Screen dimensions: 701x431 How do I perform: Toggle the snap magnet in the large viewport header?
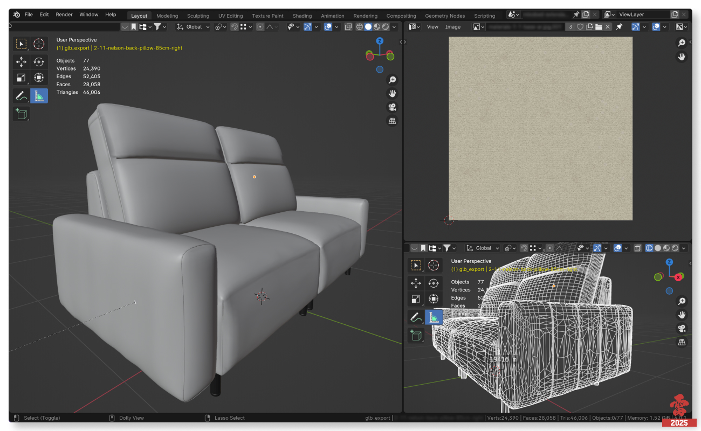click(x=235, y=27)
